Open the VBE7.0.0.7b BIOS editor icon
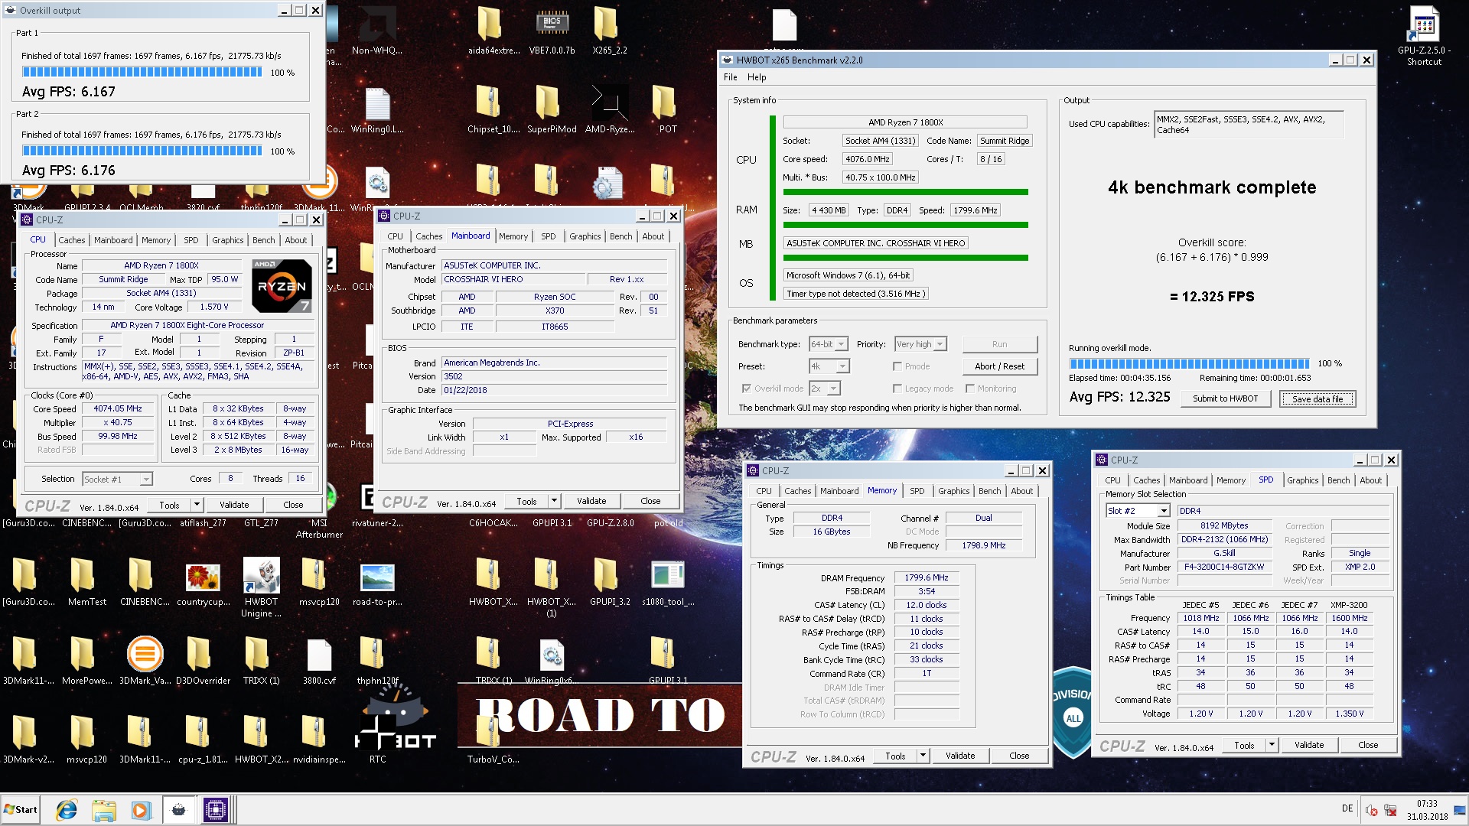 (552, 31)
